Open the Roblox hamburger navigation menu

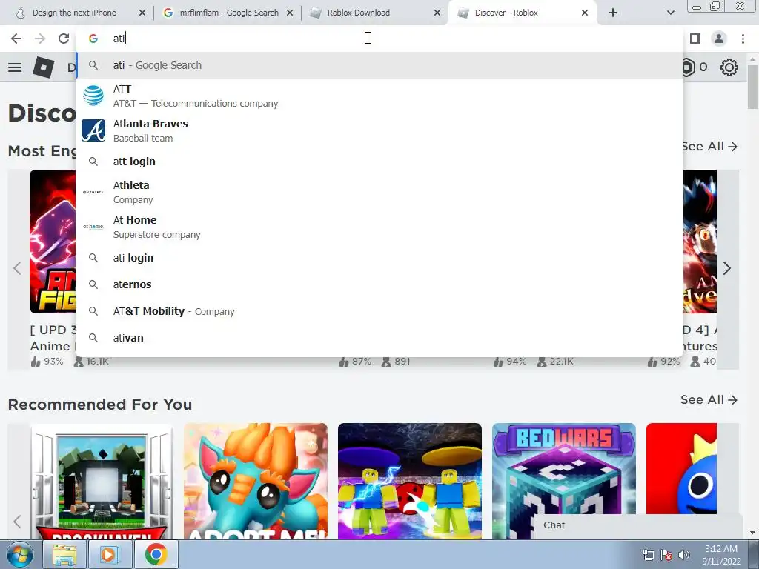coord(15,67)
